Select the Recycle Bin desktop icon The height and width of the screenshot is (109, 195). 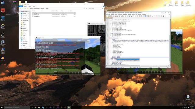click(x=188, y=97)
